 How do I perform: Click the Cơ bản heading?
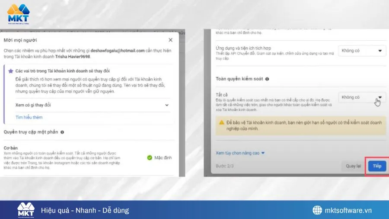pos(11,148)
